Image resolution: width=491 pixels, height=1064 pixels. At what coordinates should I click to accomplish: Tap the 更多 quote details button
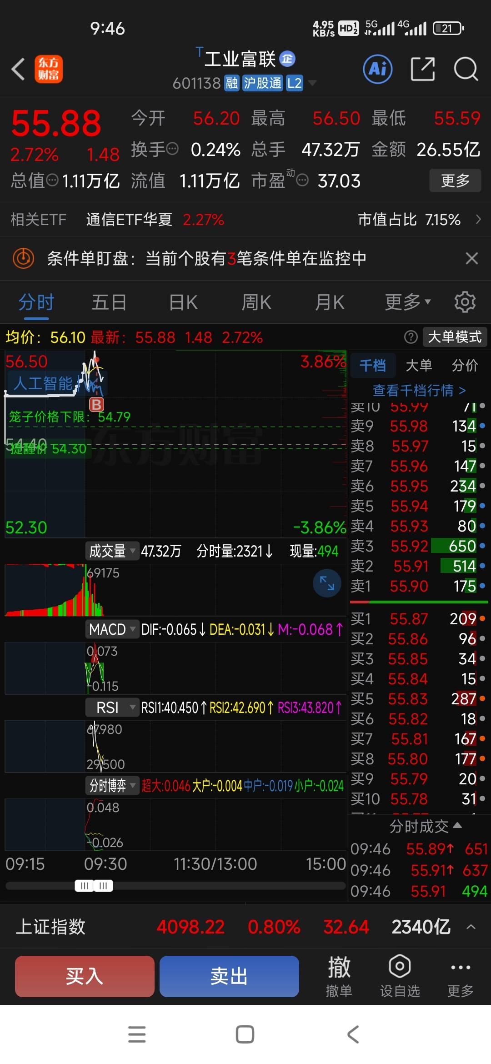pos(455,181)
